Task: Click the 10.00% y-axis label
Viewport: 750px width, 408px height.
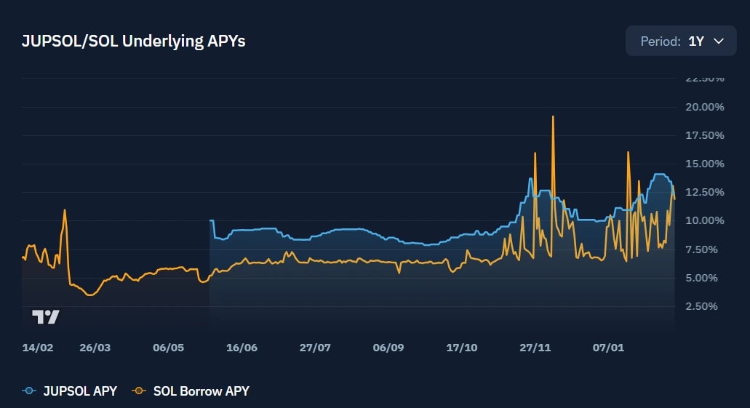Action: click(705, 220)
